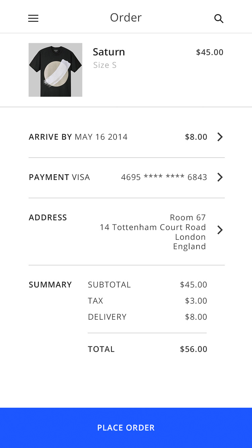Click the Size S label
The width and height of the screenshot is (252, 448).
coord(105,65)
